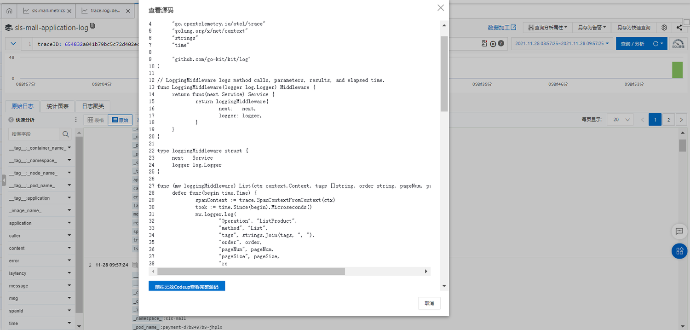Click the log list vertical scrollbar
This screenshot has height=330, width=690.
[x=683, y=145]
